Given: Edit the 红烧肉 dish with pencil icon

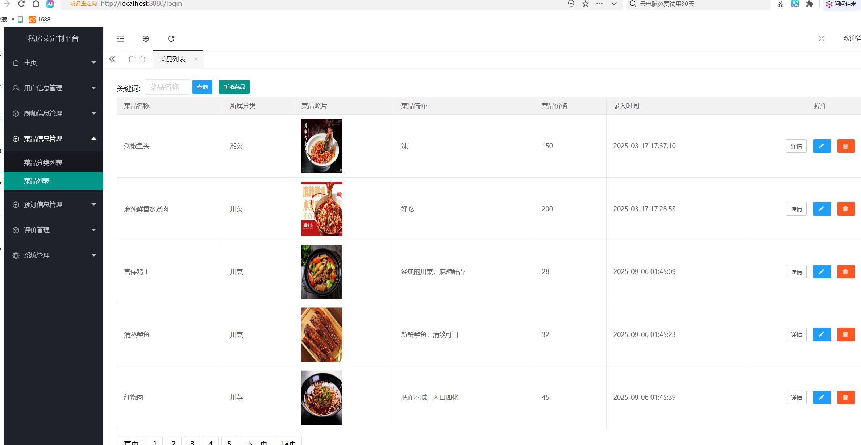Looking at the screenshot, I should point(822,397).
